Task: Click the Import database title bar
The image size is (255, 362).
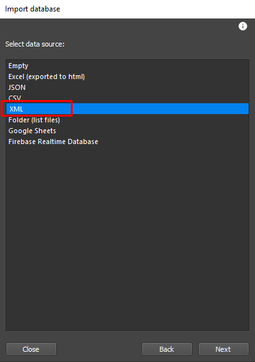Action: pos(127,9)
